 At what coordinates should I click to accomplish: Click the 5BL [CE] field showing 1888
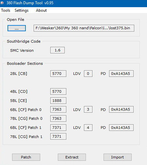pyautogui.click(x=58, y=101)
